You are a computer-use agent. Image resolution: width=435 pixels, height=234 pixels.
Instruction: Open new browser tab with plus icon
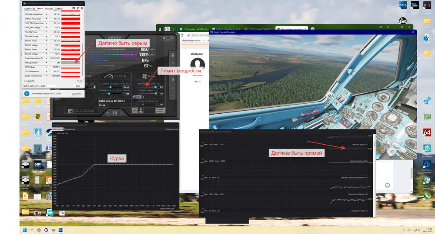[312, 29]
